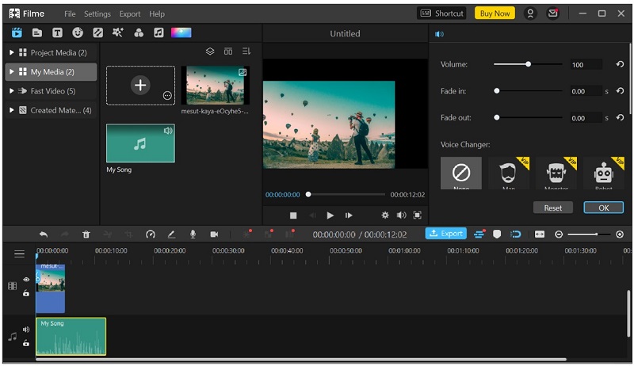Open the File menu
634x366 pixels.
pos(70,13)
